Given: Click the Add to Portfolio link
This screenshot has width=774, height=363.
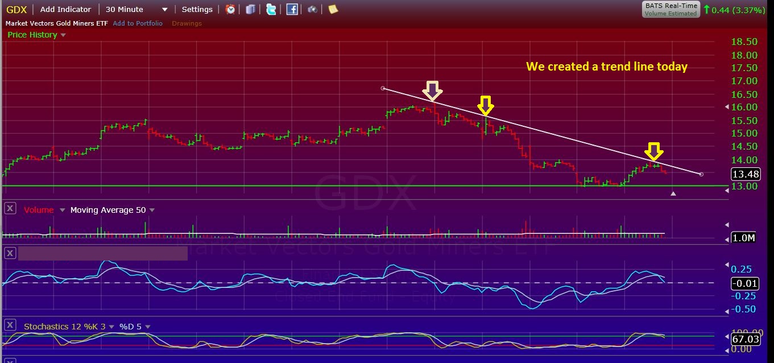Looking at the screenshot, I should (x=138, y=23).
